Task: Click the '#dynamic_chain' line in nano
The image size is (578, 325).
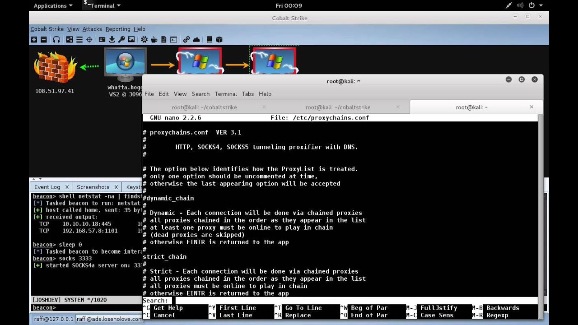Action: (x=168, y=198)
